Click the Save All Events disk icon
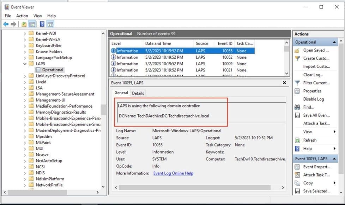This screenshot has width=345, height=205. coord(297,115)
